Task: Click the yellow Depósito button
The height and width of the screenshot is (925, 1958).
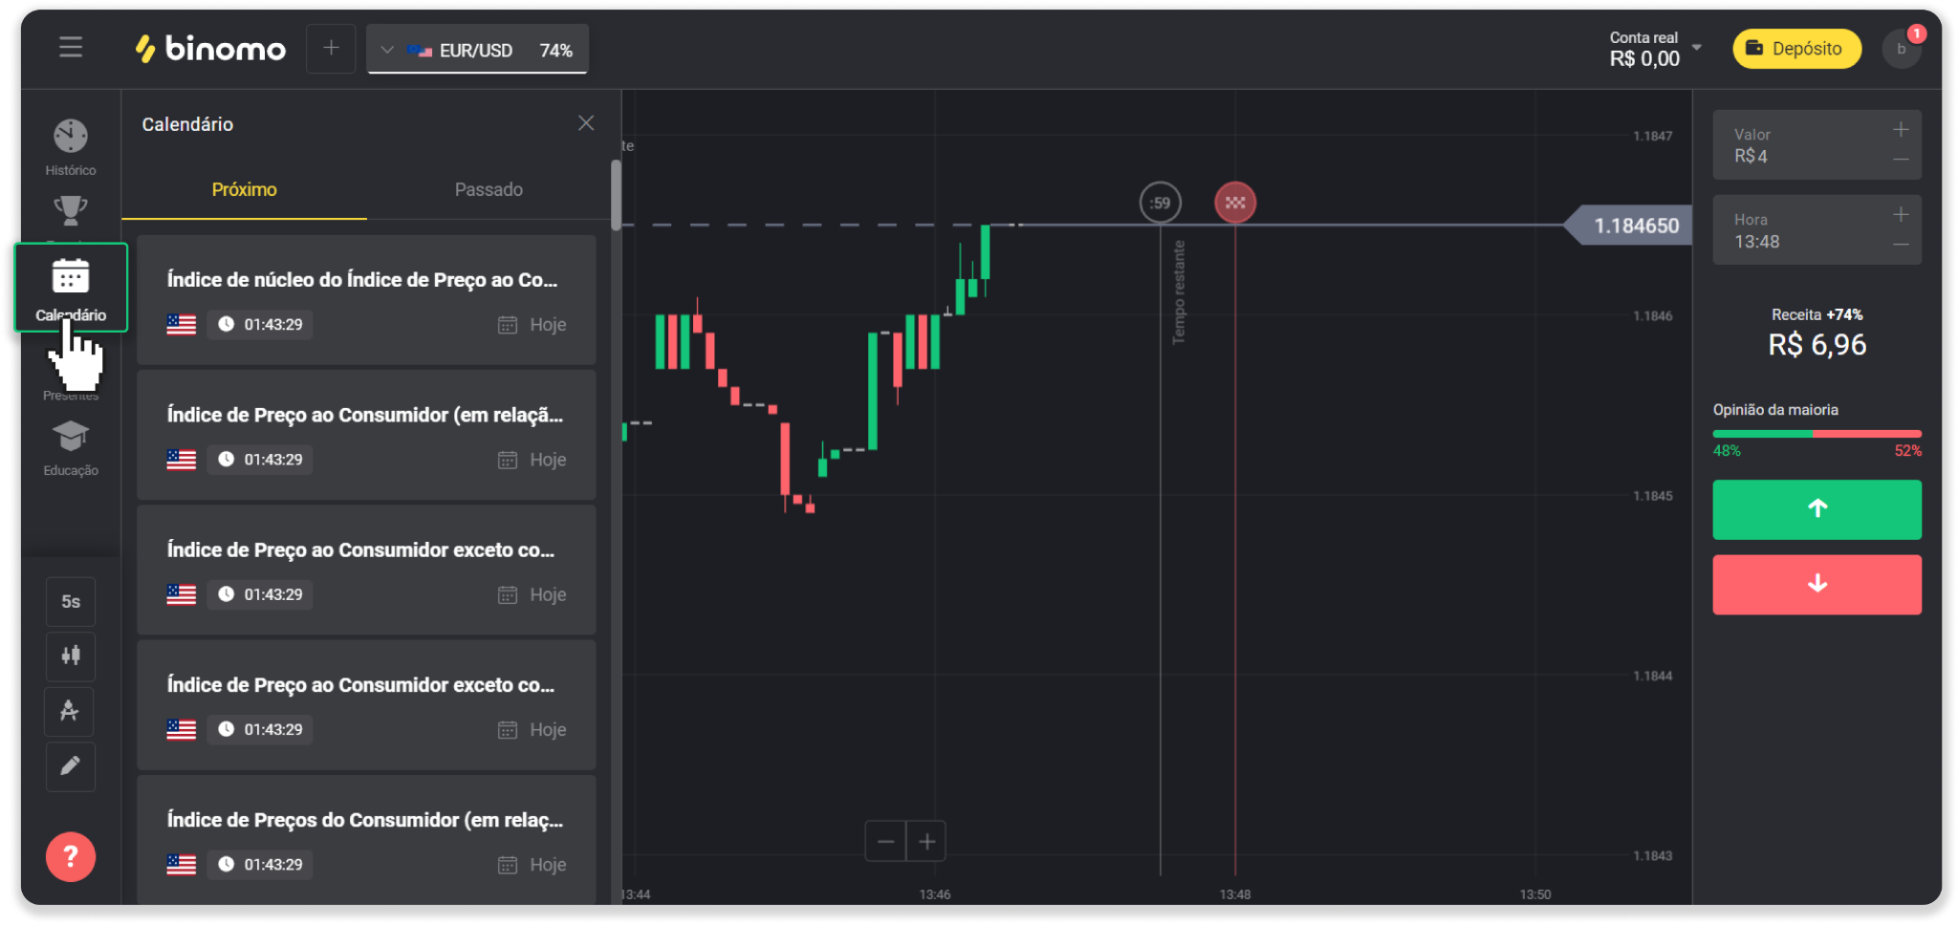Action: click(1796, 49)
